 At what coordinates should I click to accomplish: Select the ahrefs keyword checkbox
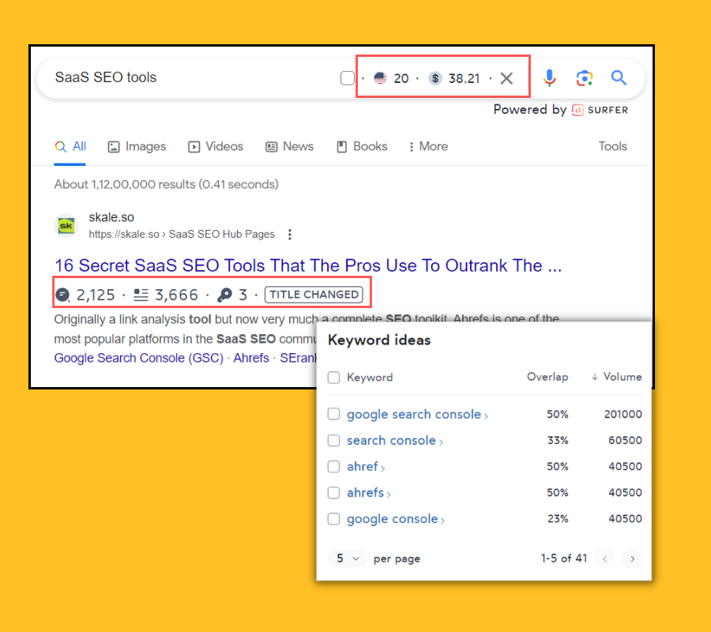pos(333,492)
